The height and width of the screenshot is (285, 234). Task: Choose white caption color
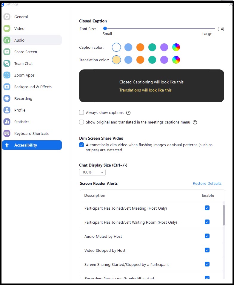[116, 47]
